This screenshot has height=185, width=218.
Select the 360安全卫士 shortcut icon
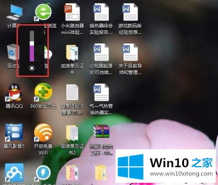pos(43,92)
